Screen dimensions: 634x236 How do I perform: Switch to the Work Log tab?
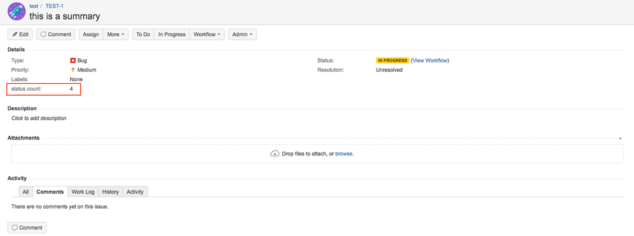[83, 192]
